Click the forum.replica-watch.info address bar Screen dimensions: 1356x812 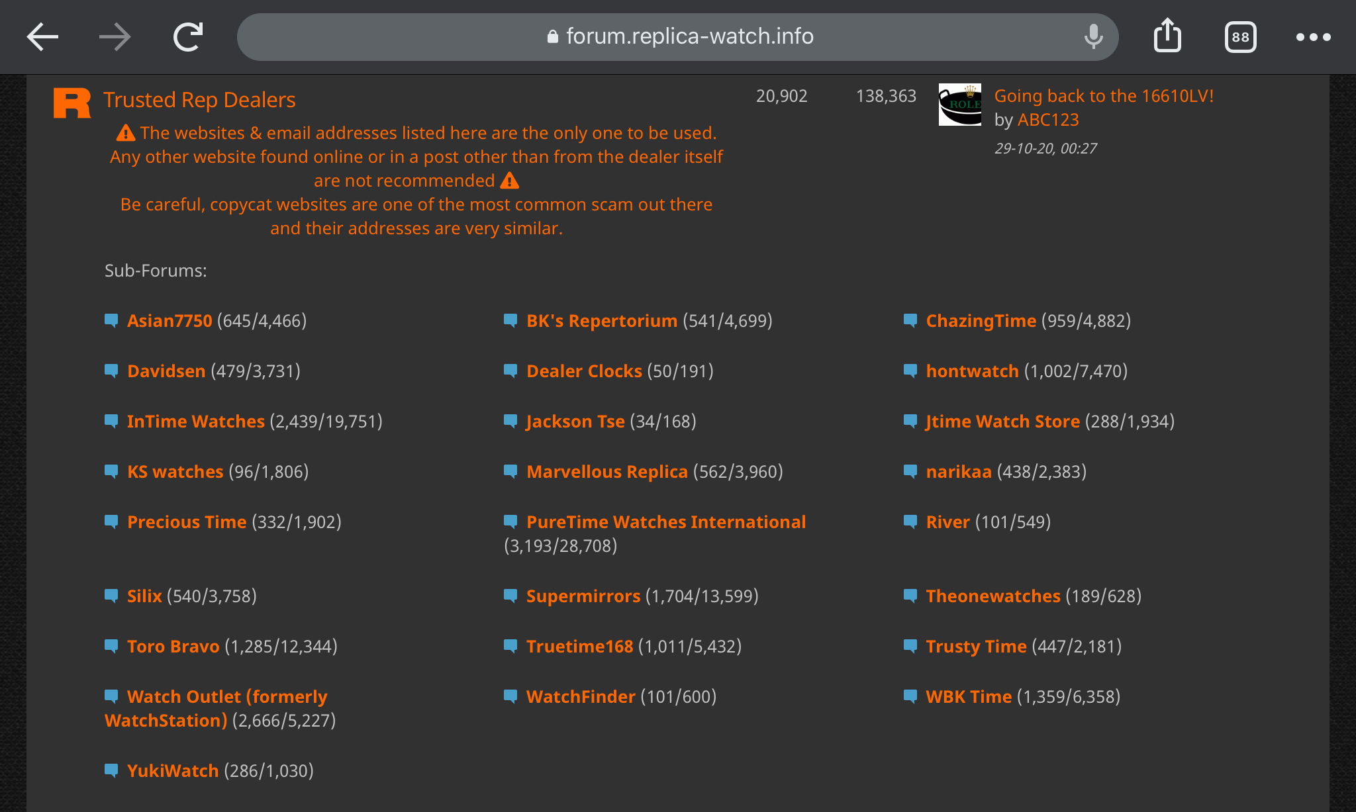tap(677, 37)
